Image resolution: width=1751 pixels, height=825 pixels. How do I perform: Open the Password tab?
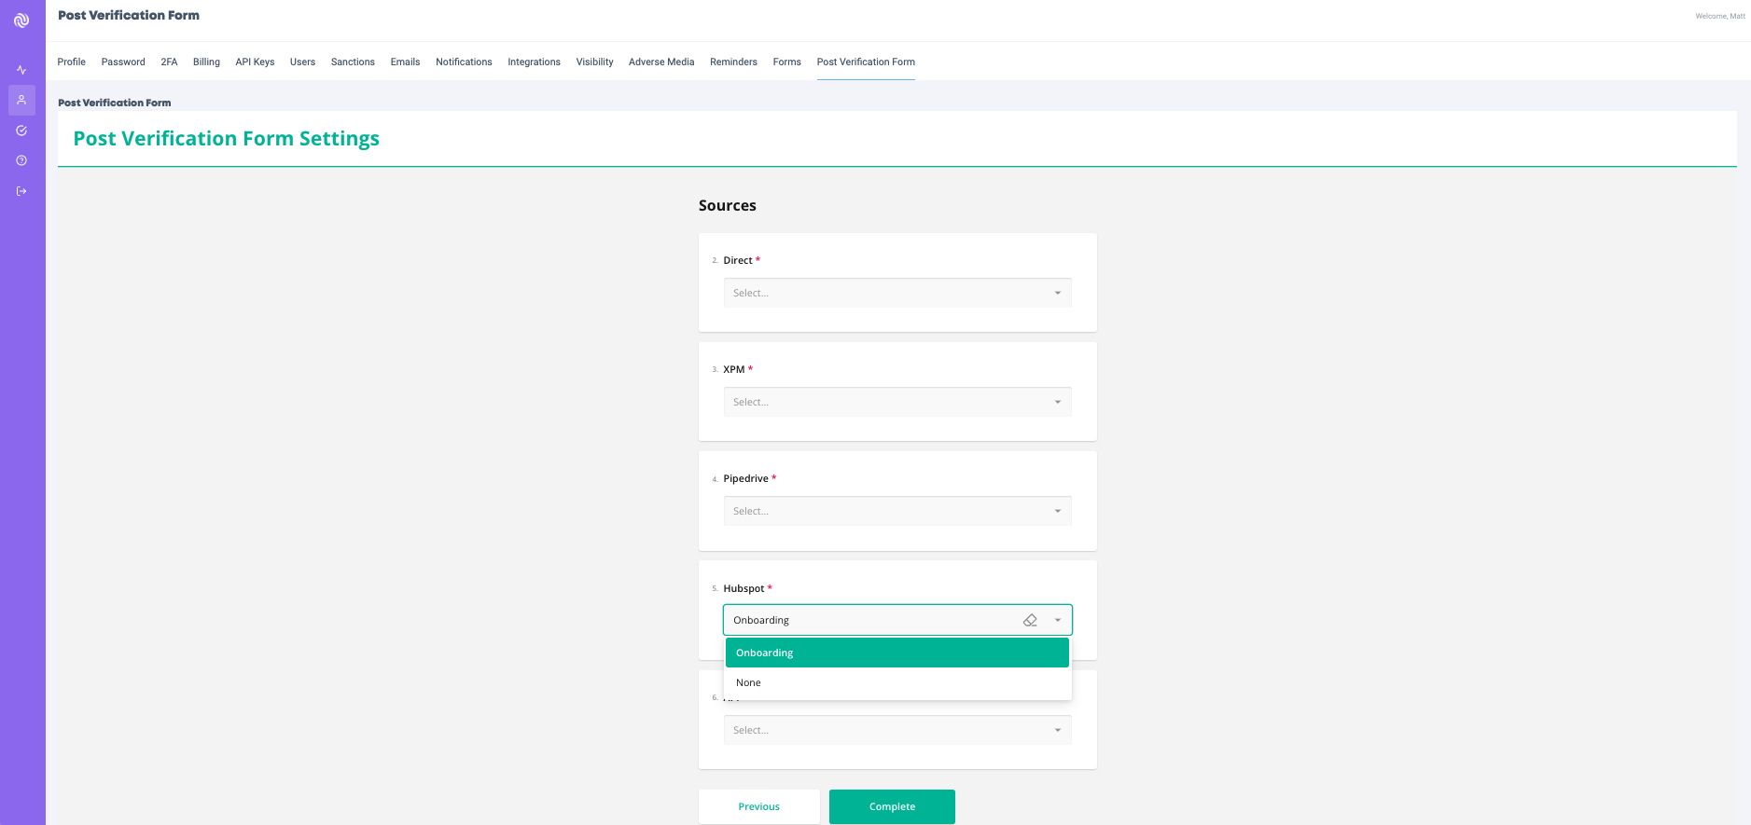(123, 62)
